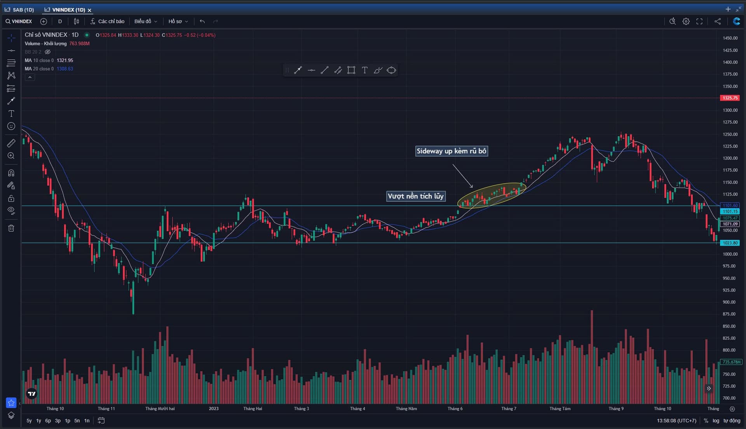
Task: Expand the Hồ sơ dropdown menu
Action: (178, 21)
